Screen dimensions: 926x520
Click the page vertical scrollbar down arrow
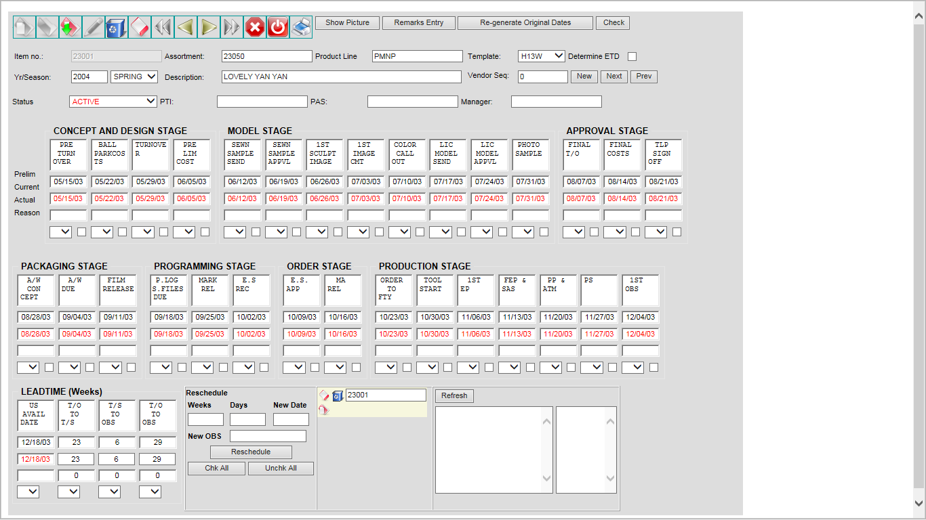[919, 503]
